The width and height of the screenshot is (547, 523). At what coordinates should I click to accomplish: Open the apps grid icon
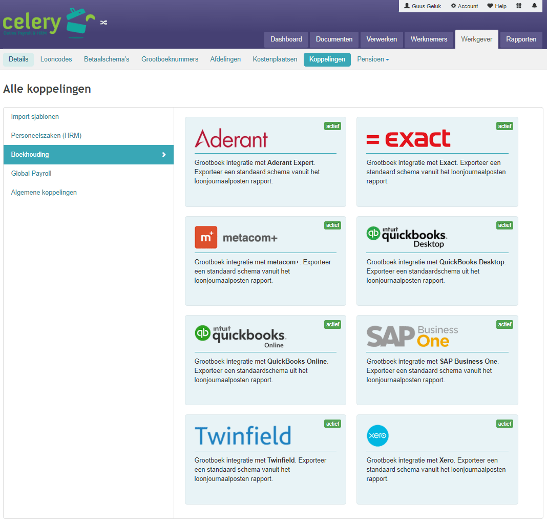tap(519, 6)
